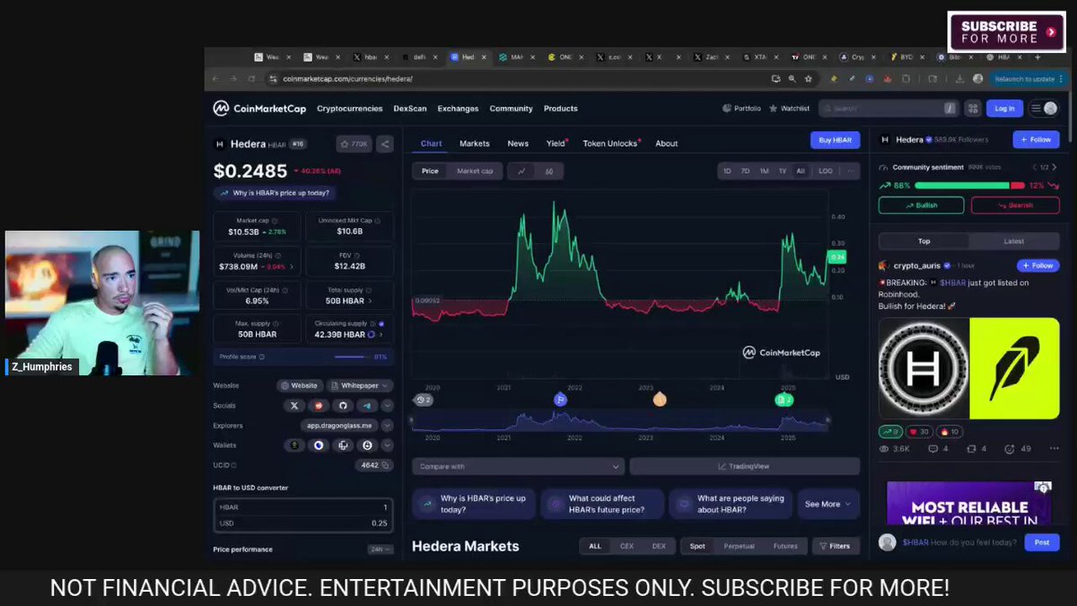Click the CoinMarketCap logo
1077x606 pixels.
coord(259,109)
